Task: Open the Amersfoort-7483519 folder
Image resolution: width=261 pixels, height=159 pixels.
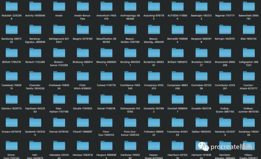Action: [x=106, y=6]
